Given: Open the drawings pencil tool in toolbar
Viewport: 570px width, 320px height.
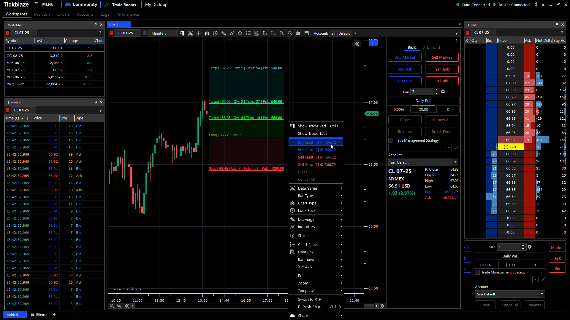Looking at the screenshot, I should 224,33.
